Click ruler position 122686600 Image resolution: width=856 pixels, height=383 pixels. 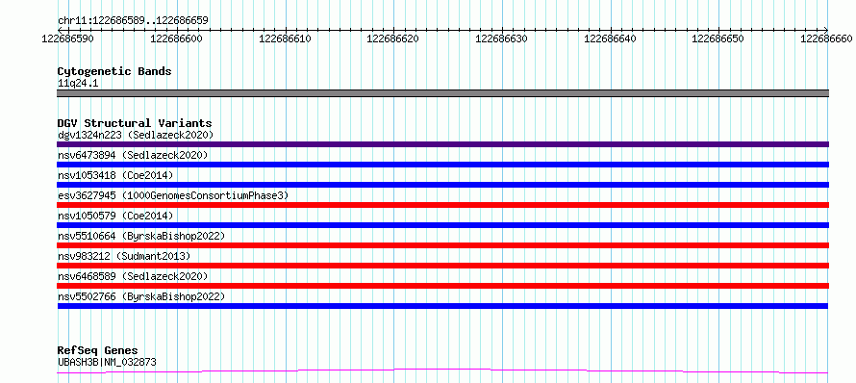point(176,38)
